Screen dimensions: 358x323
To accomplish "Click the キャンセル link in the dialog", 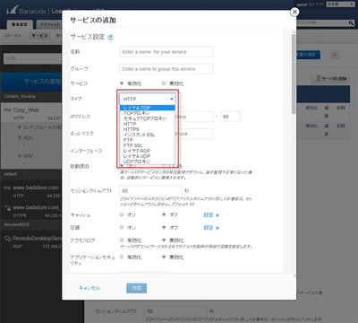I will point(89,288).
